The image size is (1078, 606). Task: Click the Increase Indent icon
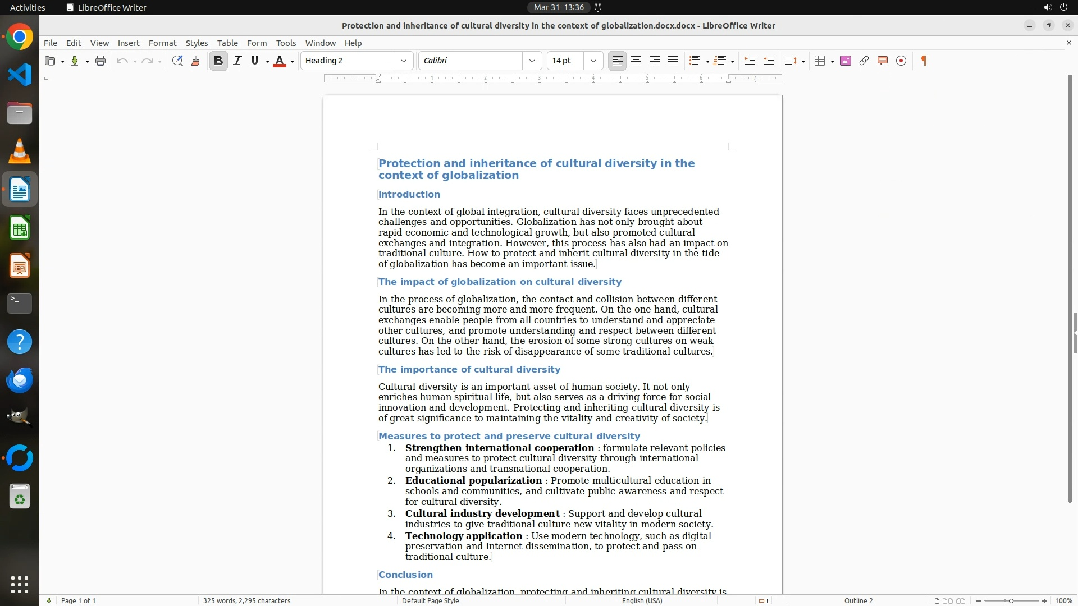(750, 61)
